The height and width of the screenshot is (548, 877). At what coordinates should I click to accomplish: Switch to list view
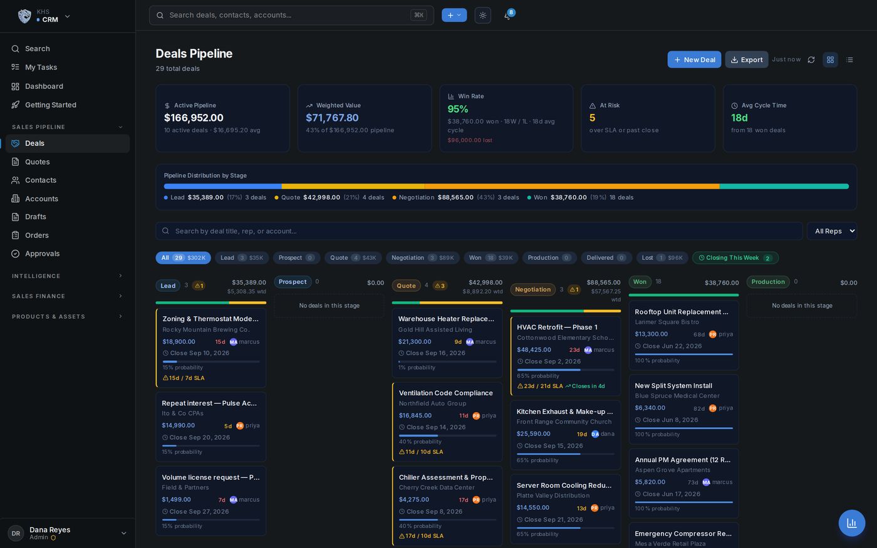pos(849,59)
